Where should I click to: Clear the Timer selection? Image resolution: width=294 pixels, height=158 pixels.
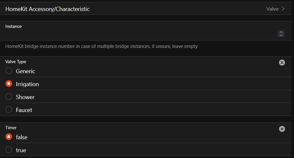[282, 129]
